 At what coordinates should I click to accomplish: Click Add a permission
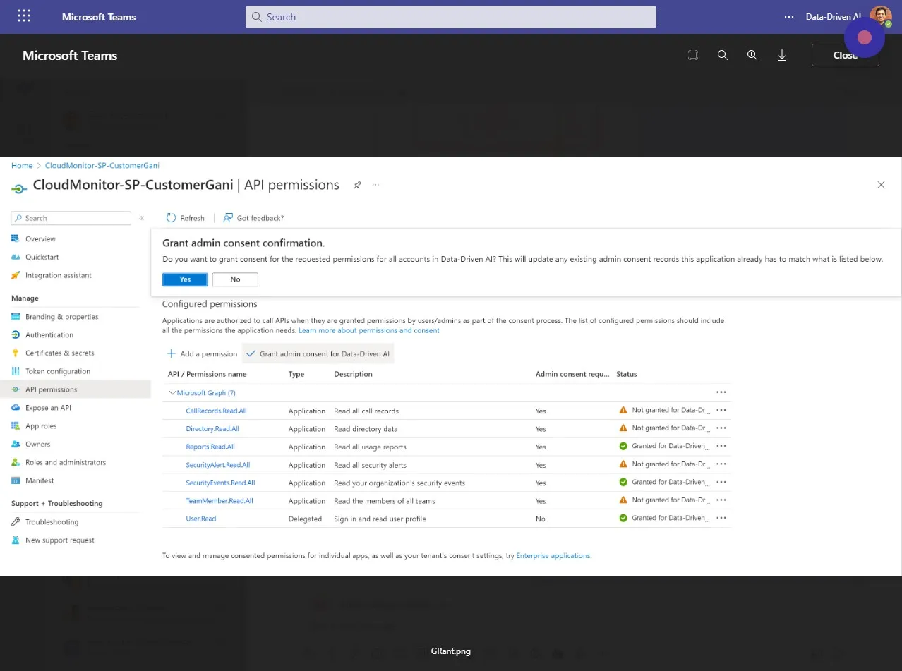coord(202,353)
